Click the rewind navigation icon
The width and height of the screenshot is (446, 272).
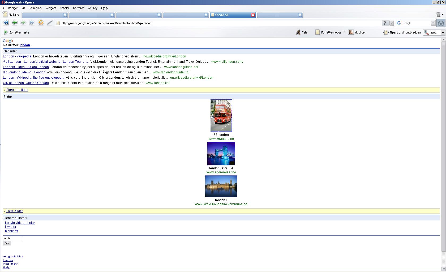[6, 23]
